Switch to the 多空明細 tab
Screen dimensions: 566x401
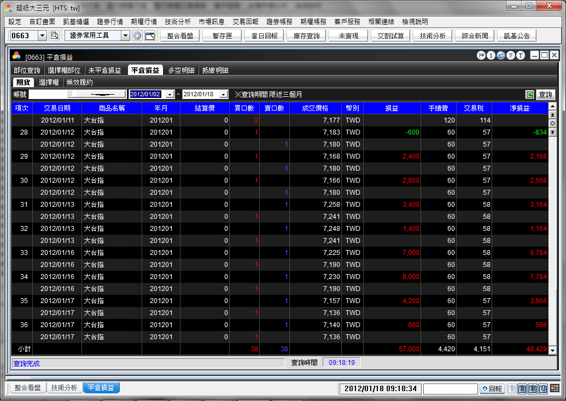tap(181, 71)
